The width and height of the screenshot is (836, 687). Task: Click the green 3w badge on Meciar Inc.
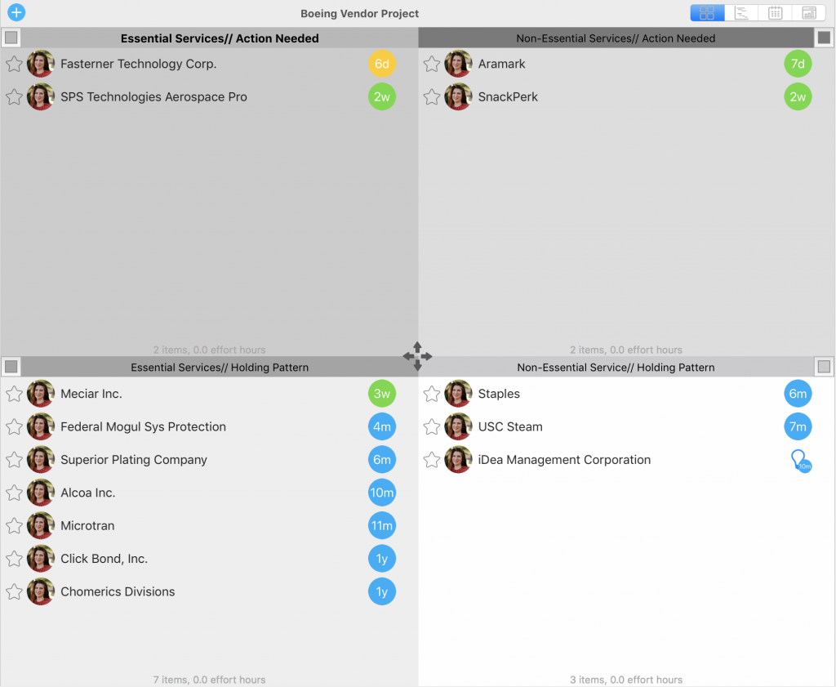pos(382,394)
